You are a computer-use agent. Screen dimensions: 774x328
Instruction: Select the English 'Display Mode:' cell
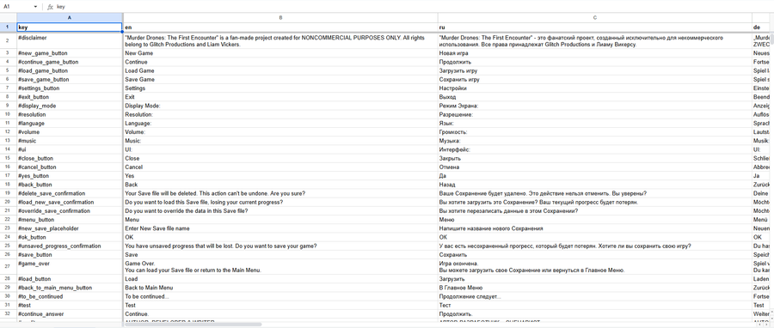point(280,106)
